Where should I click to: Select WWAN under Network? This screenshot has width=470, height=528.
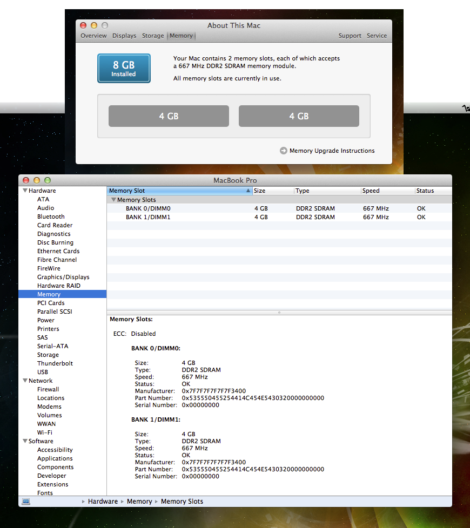(x=46, y=424)
